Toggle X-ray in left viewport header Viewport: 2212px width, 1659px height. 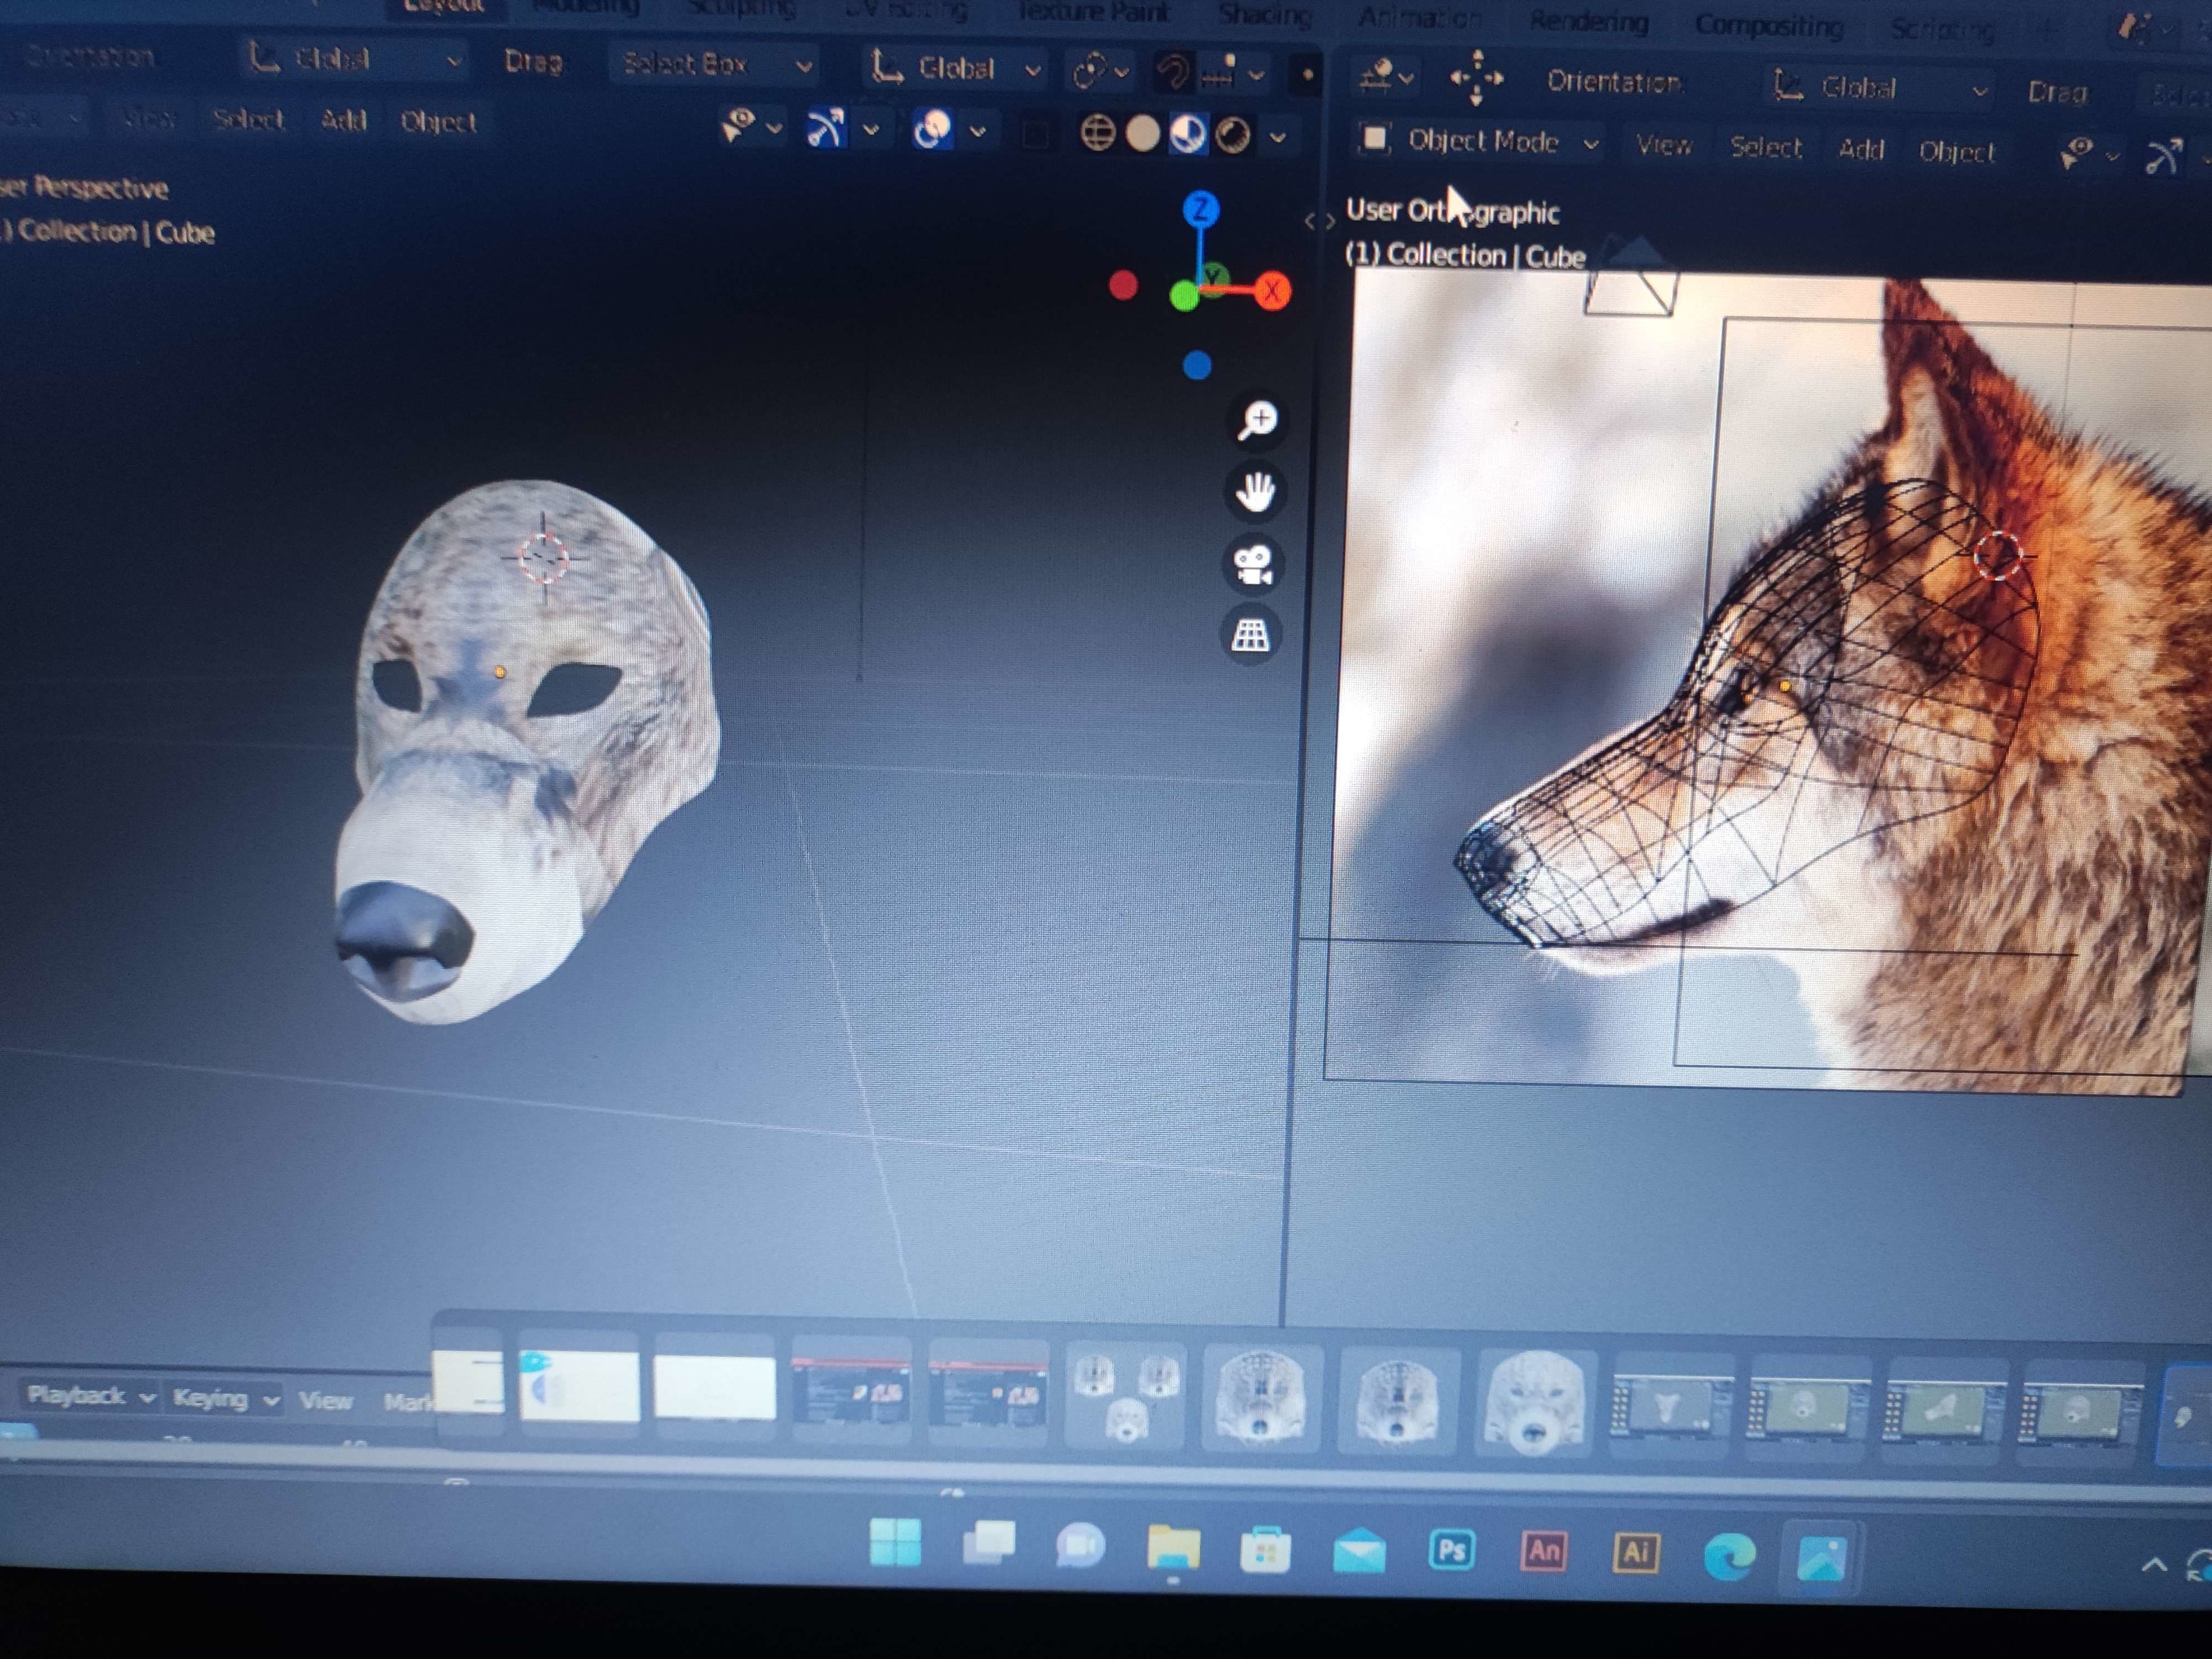(1035, 133)
